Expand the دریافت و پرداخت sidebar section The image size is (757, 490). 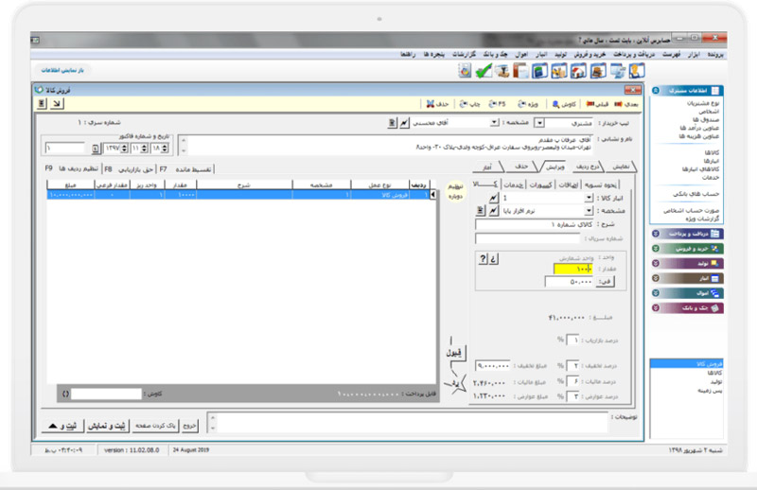click(688, 234)
